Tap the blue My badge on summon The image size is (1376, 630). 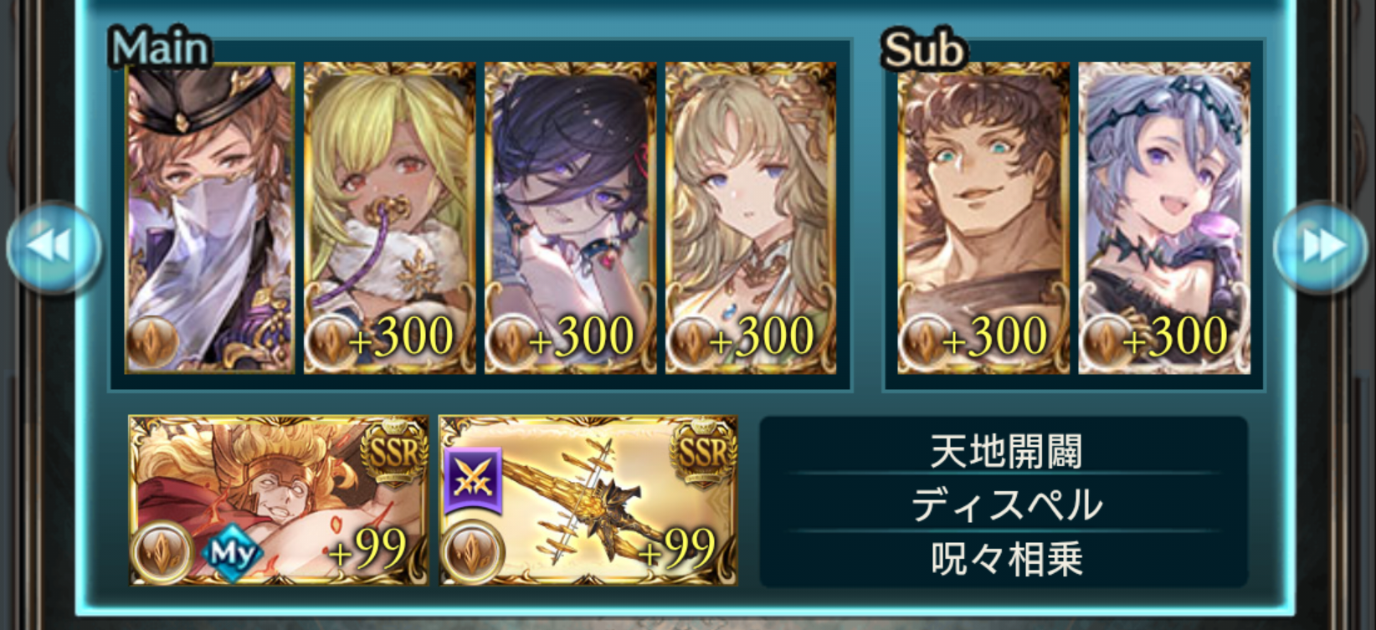click(232, 553)
